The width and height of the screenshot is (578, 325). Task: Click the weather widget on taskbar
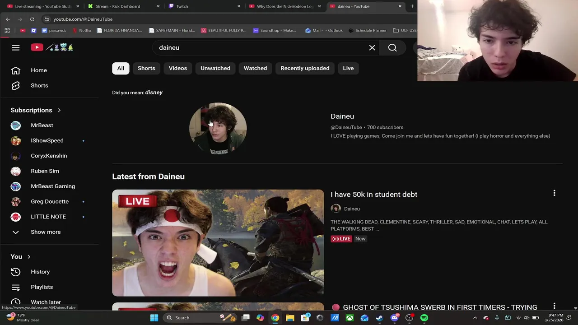tap(23, 318)
